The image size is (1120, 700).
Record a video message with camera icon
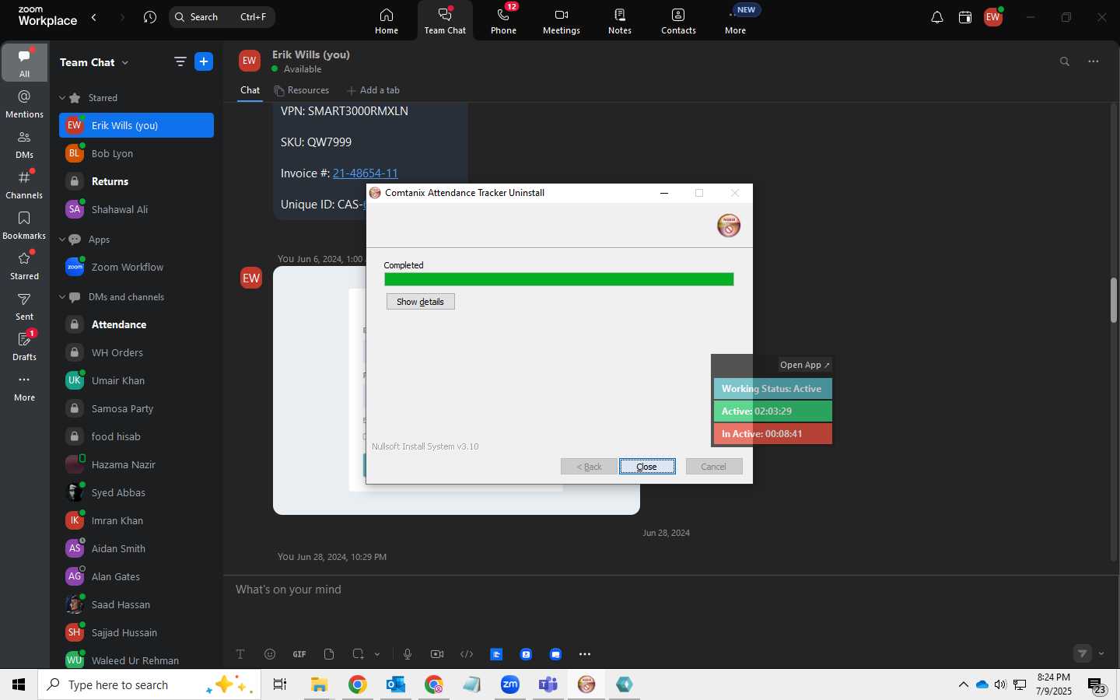437,654
